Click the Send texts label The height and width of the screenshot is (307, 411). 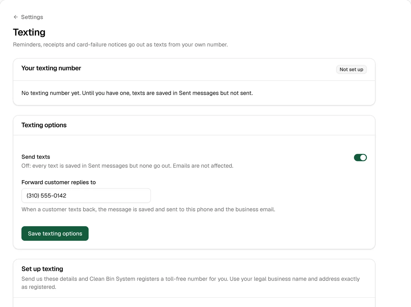[36, 157]
